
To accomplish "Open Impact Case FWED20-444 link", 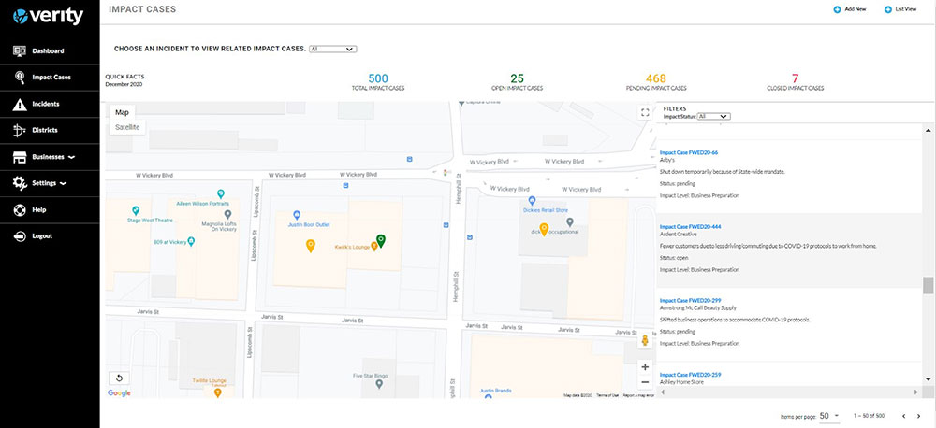I will (x=690, y=226).
